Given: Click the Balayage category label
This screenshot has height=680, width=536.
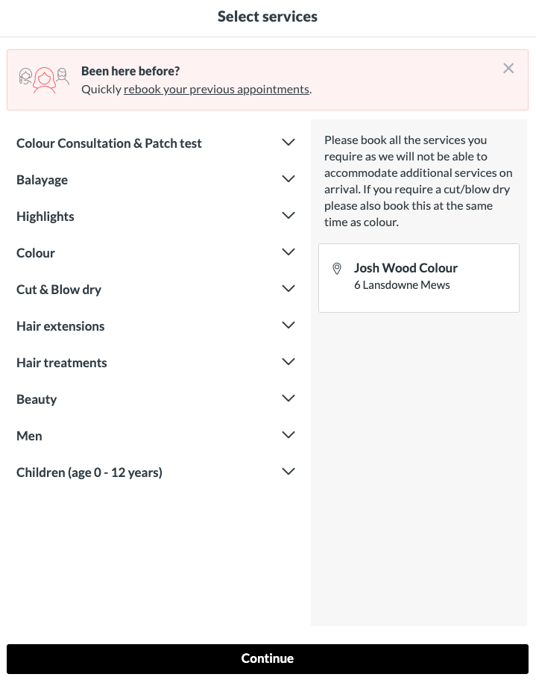Looking at the screenshot, I should (x=42, y=180).
